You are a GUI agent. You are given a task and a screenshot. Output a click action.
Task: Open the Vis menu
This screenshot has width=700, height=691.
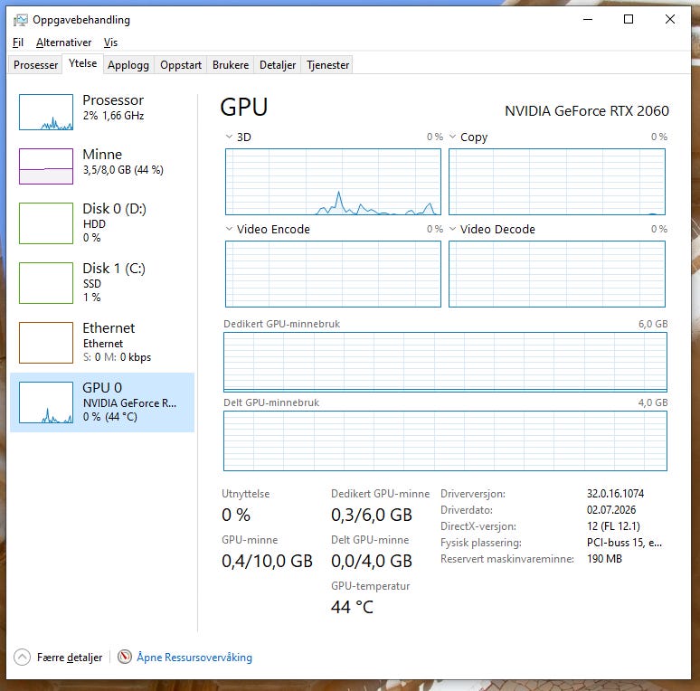click(110, 43)
